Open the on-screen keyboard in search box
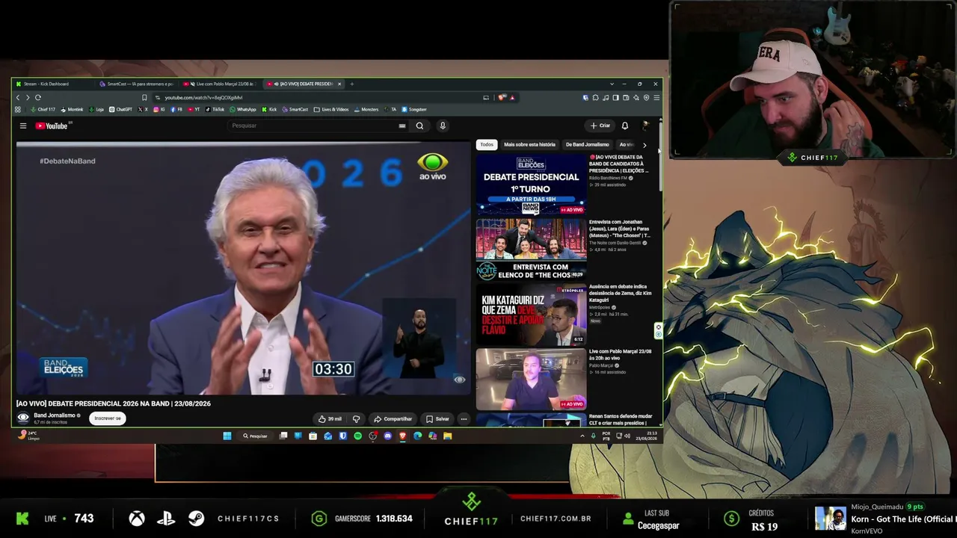This screenshot has height=538, width=957. [x=402, y=126]
